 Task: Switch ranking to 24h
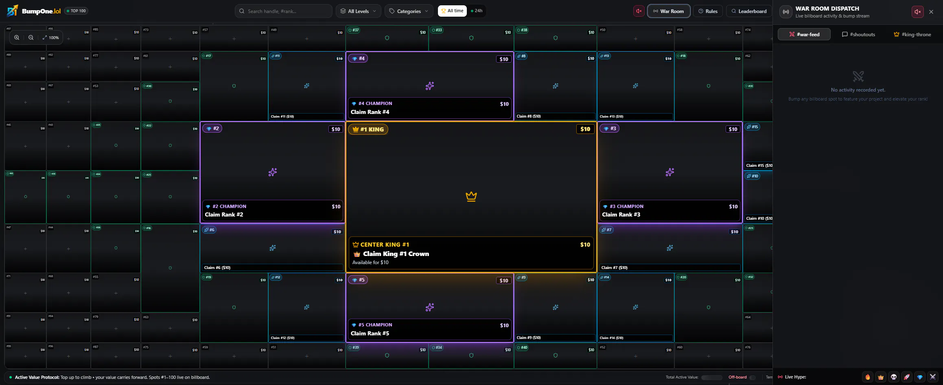[477, 11]
